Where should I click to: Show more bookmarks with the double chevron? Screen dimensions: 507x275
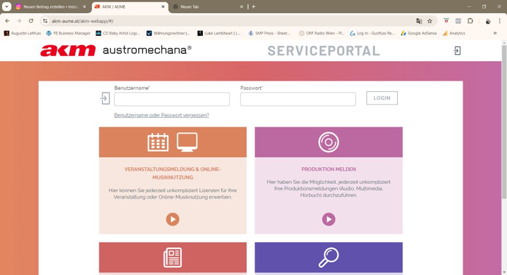coord(495,33)
